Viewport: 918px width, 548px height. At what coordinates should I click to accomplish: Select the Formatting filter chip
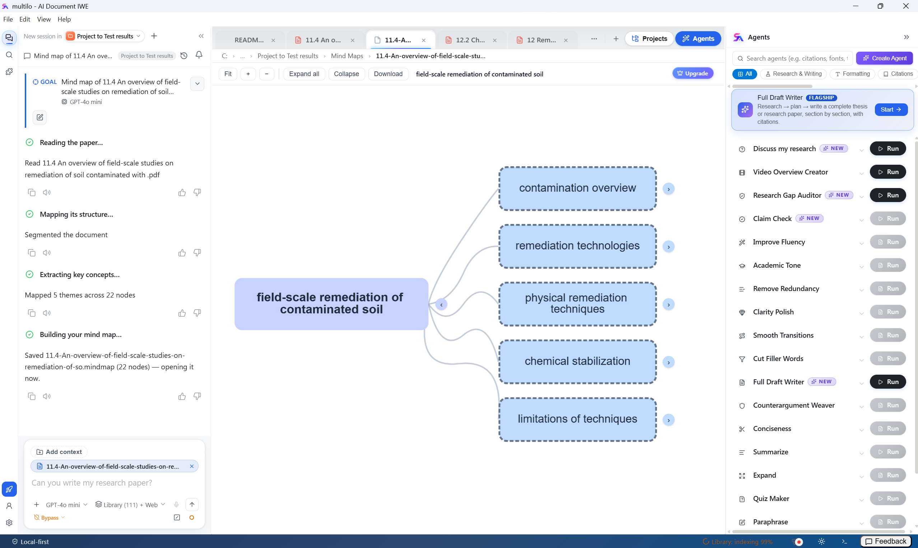coord(852,74)
